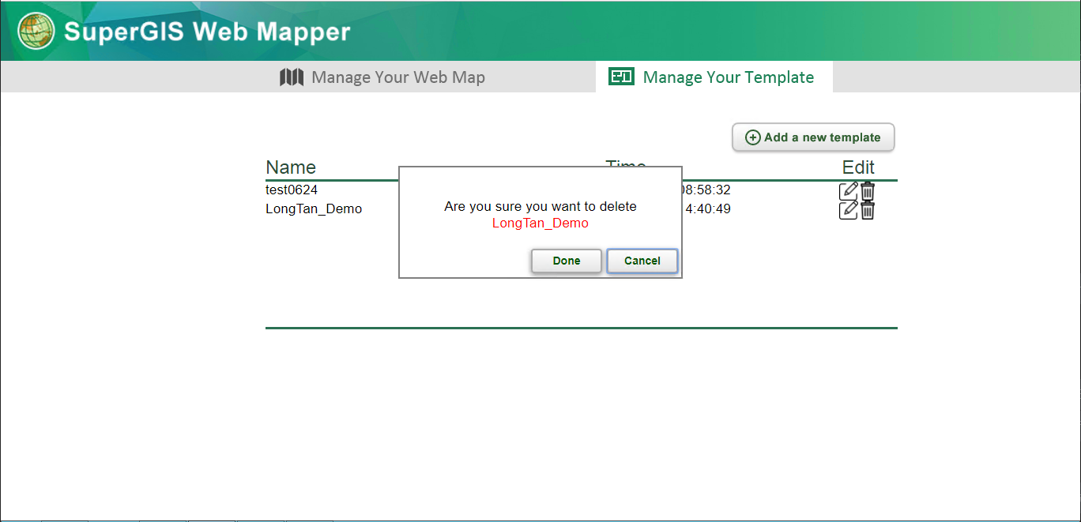
Task: Delete the test0624 template via trash icon
Action: (868, 190)
